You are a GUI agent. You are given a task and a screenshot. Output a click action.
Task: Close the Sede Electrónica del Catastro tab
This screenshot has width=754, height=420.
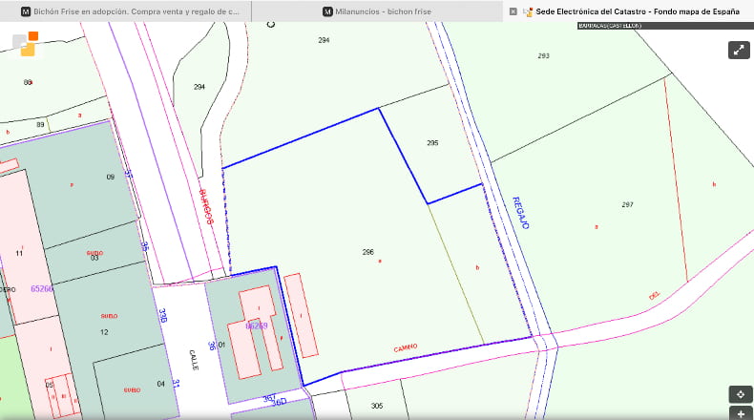click(513, 11)
